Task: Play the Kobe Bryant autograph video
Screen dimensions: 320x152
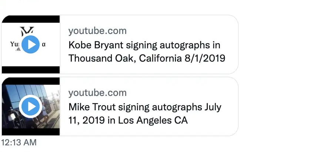Action: (x=31, y=45)
